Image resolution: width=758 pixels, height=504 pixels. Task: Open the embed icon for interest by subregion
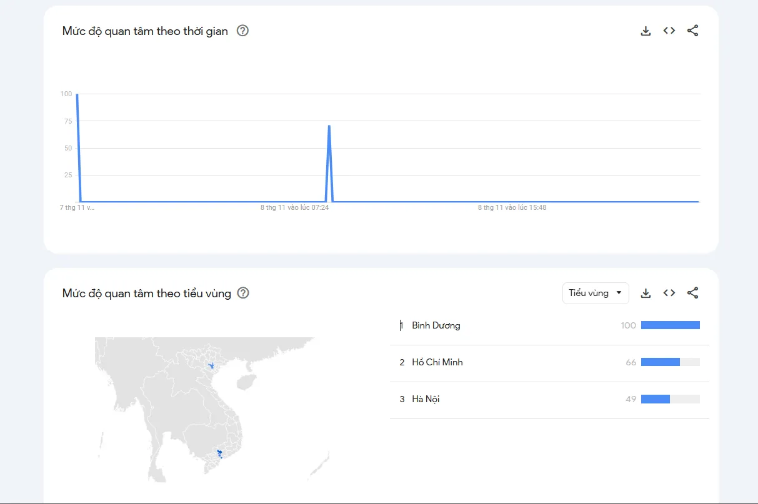(669, 293)
